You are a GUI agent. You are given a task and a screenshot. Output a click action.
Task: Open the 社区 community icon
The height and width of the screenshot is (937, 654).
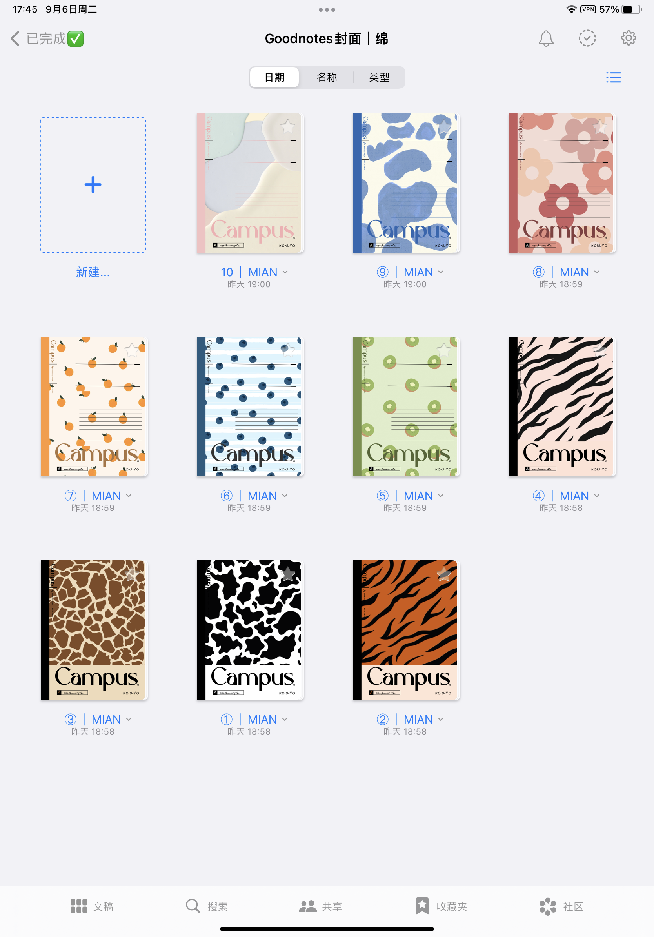coord(548,906)
